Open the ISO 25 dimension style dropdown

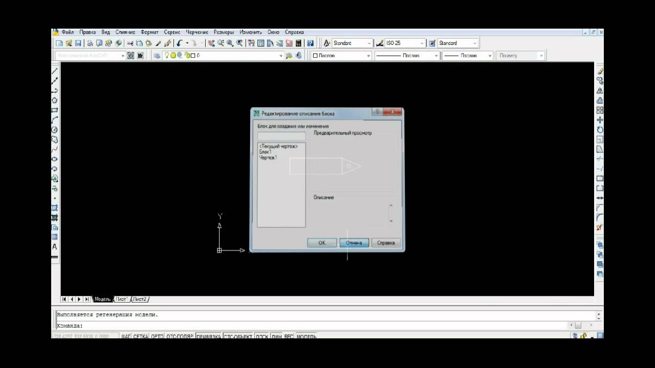tap(422, 43)
